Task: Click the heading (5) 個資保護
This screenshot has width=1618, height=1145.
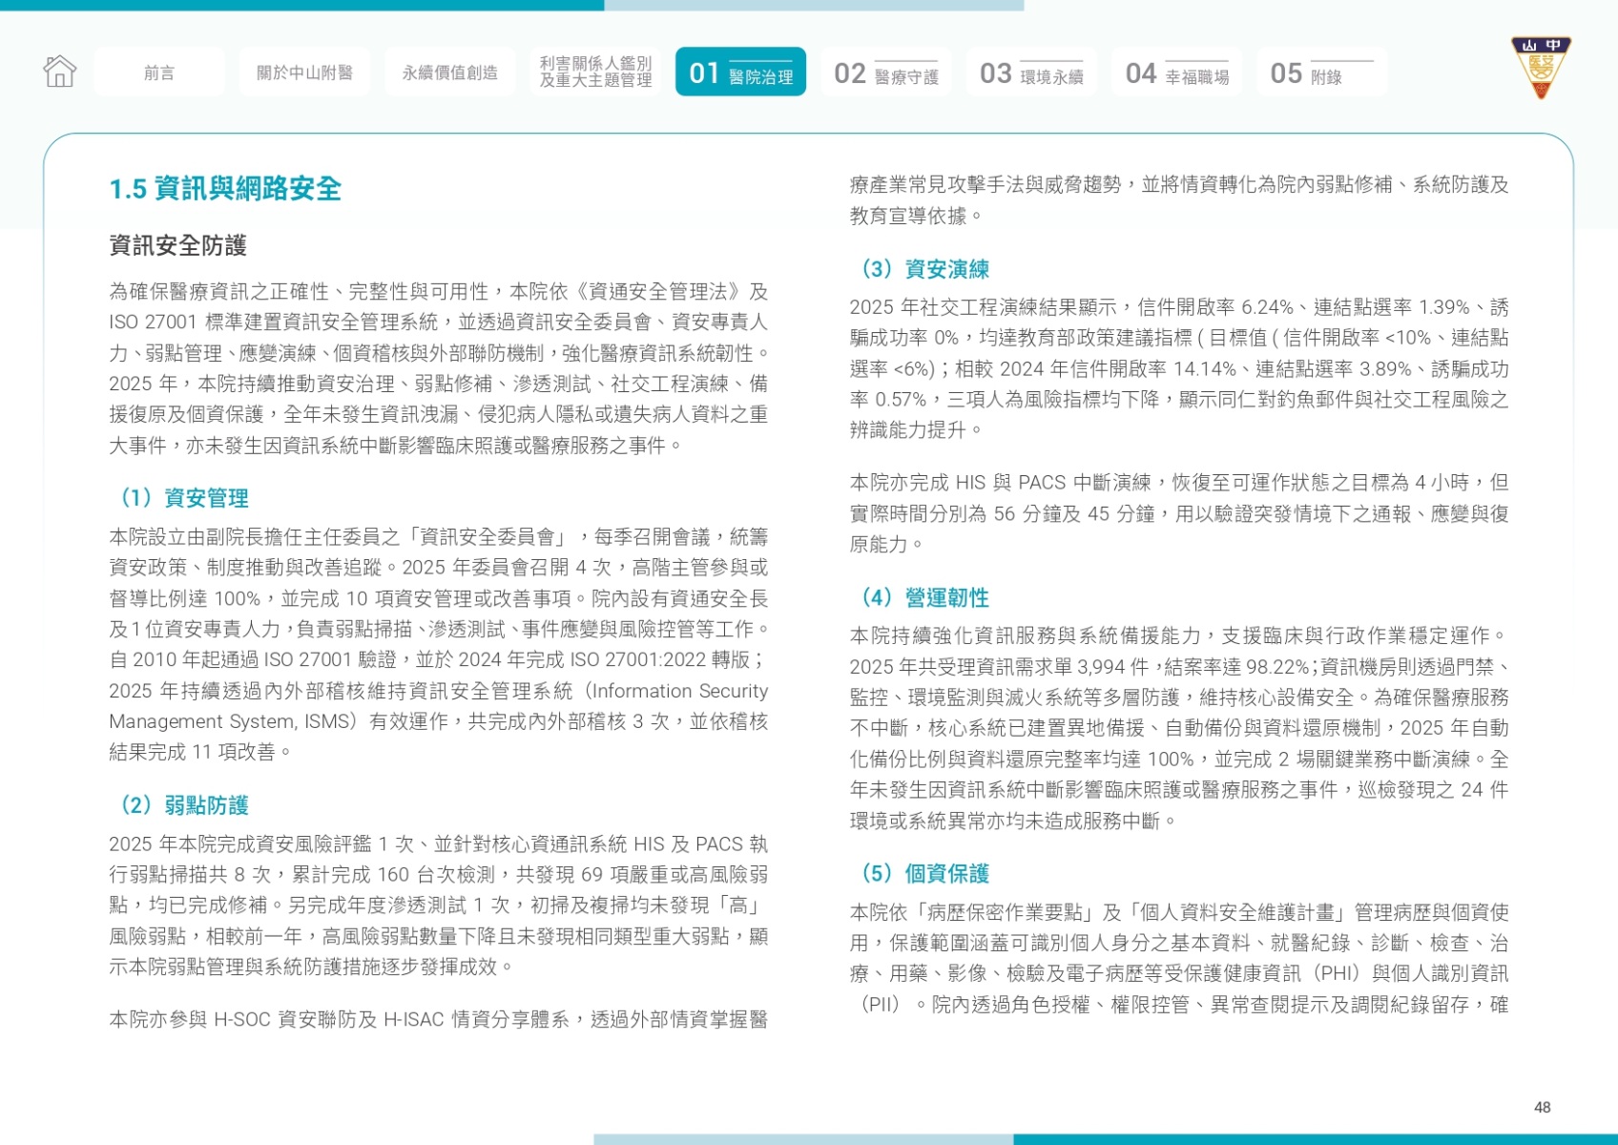Action: (x=920, y=873)
